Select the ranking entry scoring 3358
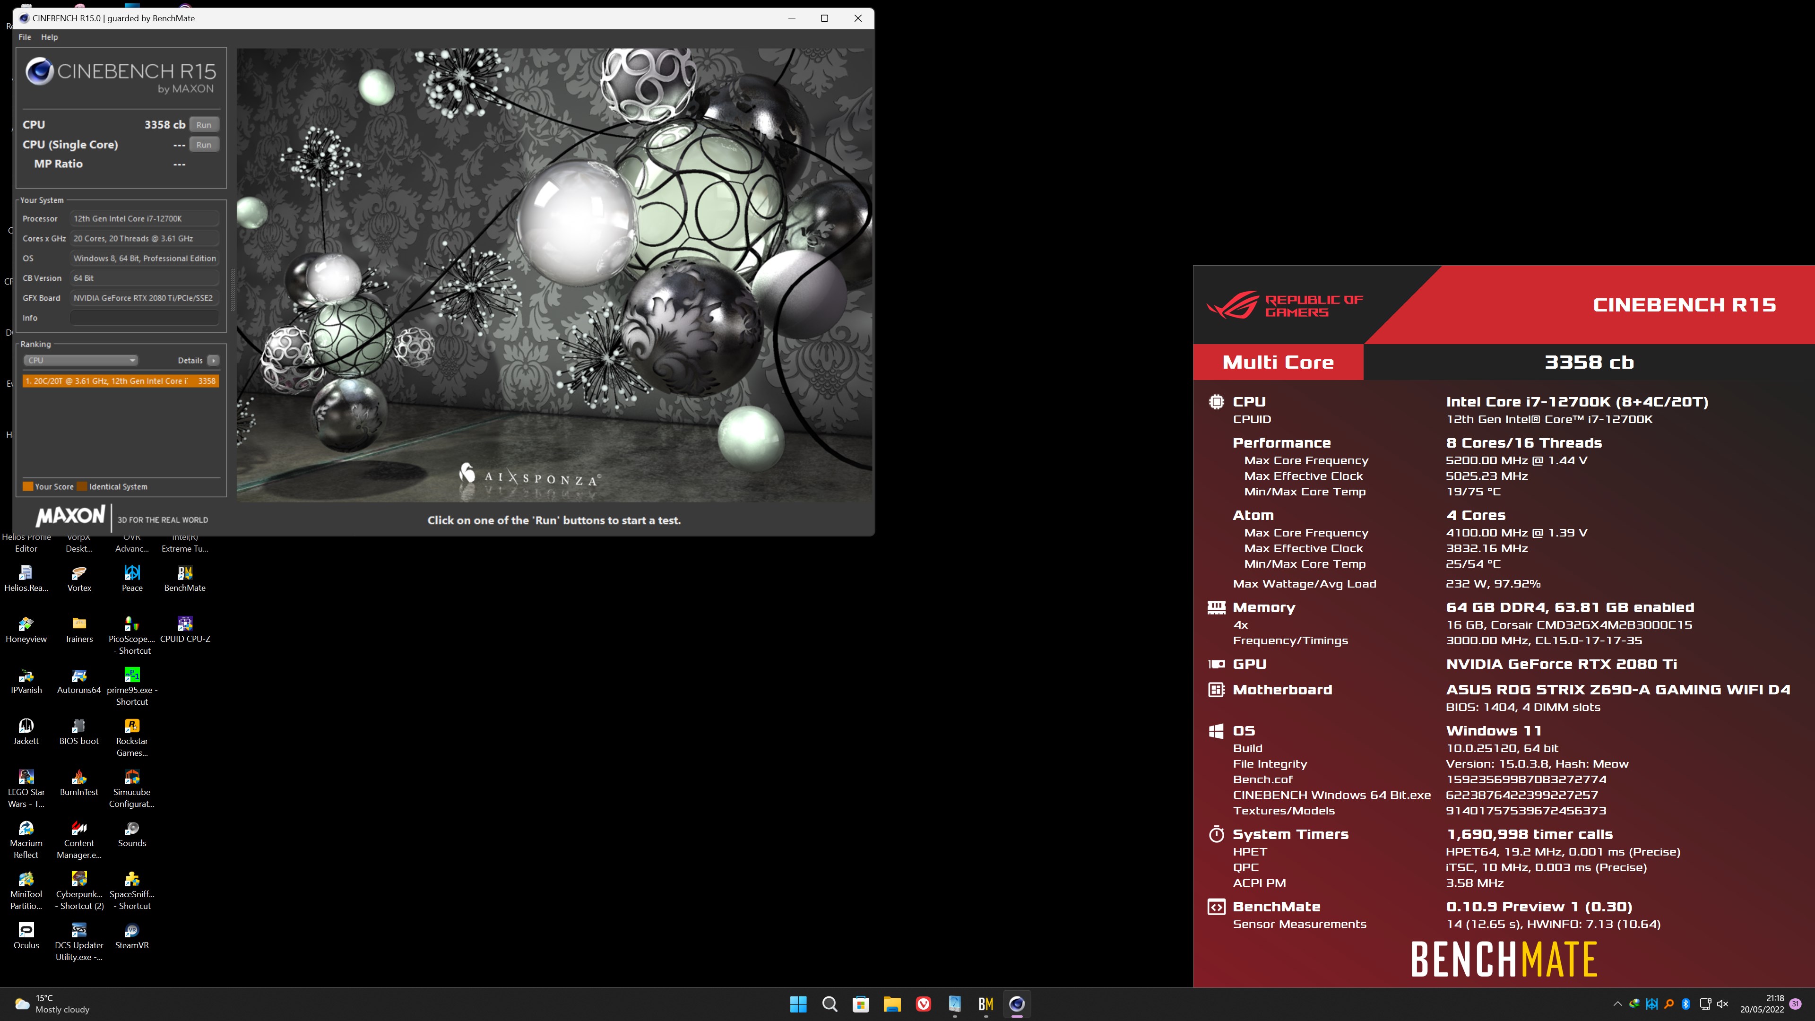Image resolution: width=1815 pixels, height=1021 pixels. point(121,381)
